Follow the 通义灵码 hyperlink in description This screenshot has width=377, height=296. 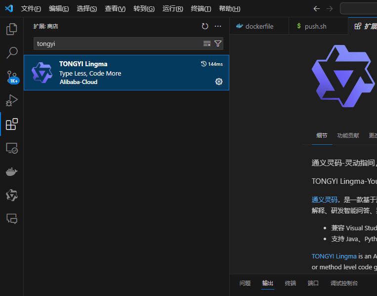point(324,200)
